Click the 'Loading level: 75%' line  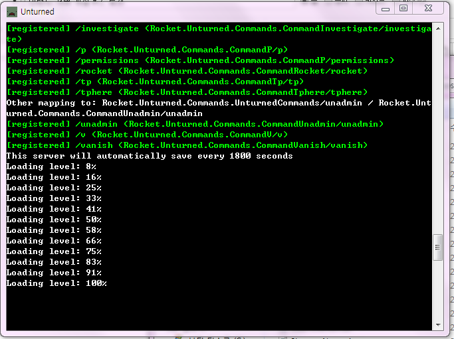click(54, 251)
